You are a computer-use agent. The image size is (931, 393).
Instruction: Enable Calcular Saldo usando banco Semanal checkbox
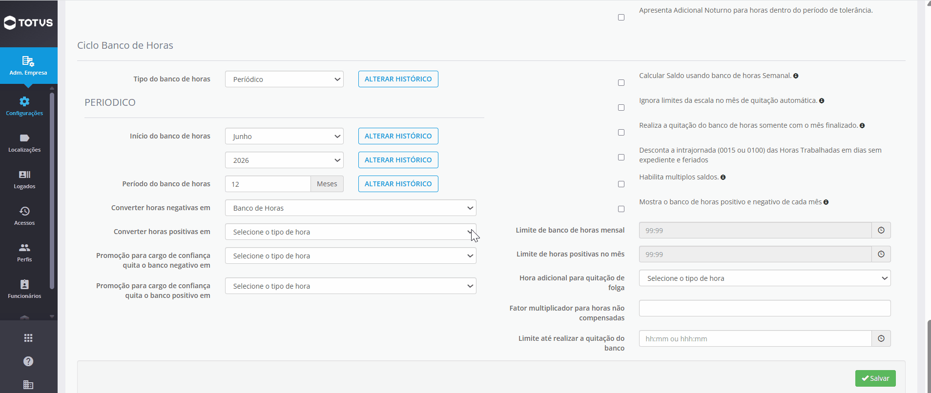tap(621, 82)
